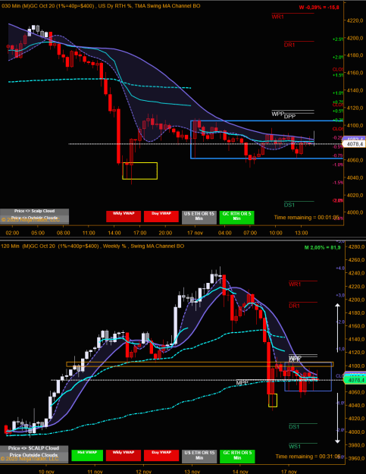This screenshot has width=366, height=474.
Task: Click US ETH OR 15 Min bottom chart
Action: (x=199, y=456)
